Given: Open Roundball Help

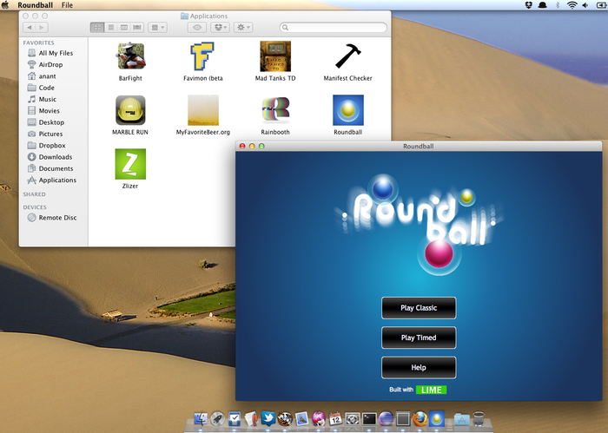Looking at the screenshot, I should point(419,368).
